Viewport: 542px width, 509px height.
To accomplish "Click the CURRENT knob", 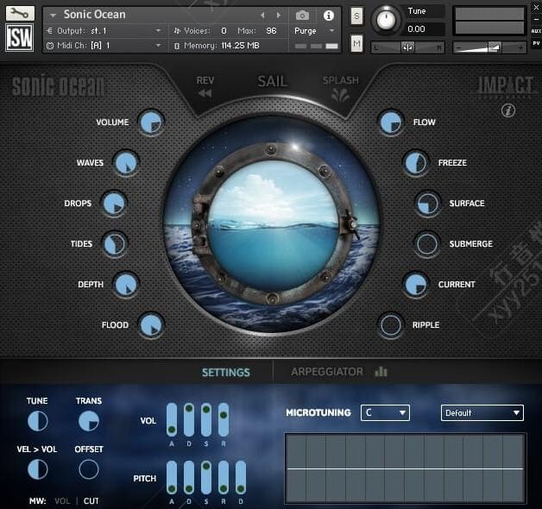I will (416, 285).
